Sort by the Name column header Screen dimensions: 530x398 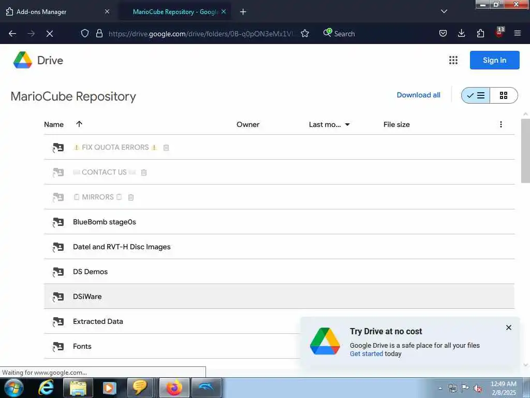click(54, 124)
